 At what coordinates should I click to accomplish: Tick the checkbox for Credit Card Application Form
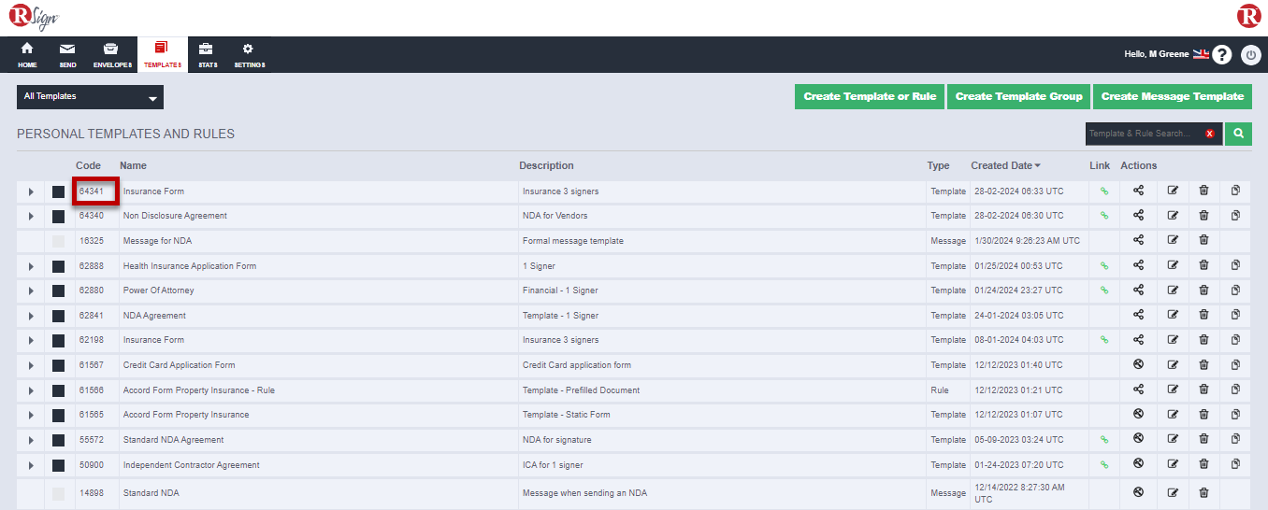coord(59,365)
